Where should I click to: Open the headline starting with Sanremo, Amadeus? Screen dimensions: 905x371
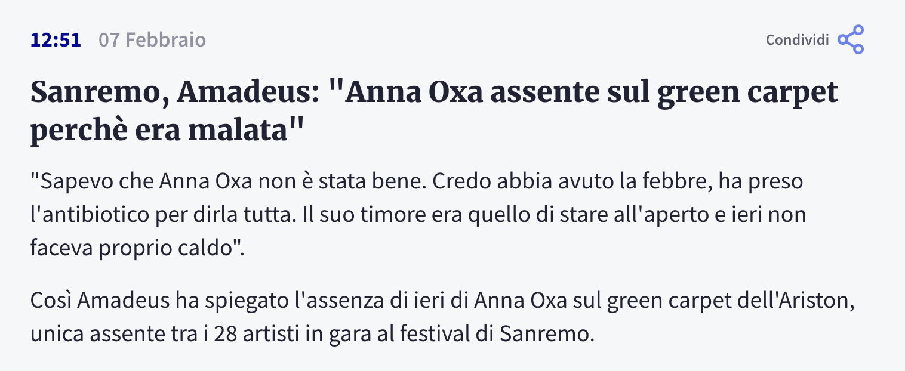pos(435,112)
